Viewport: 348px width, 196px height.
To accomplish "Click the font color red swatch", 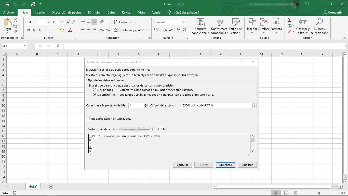I will (70, 32).
